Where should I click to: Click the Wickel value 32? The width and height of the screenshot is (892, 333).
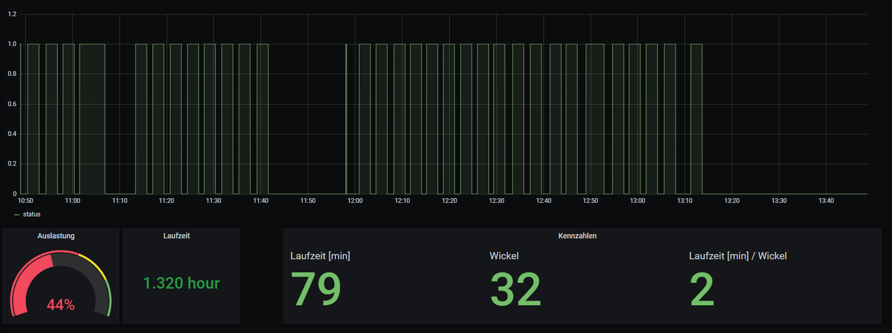[516, 289]
